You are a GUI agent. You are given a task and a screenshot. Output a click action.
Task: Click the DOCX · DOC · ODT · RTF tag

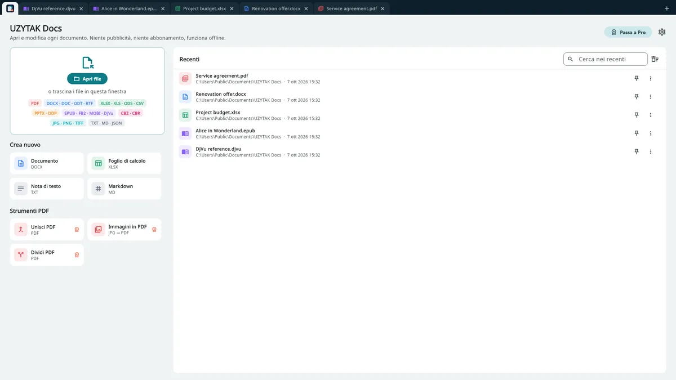[x=70, y=104]
